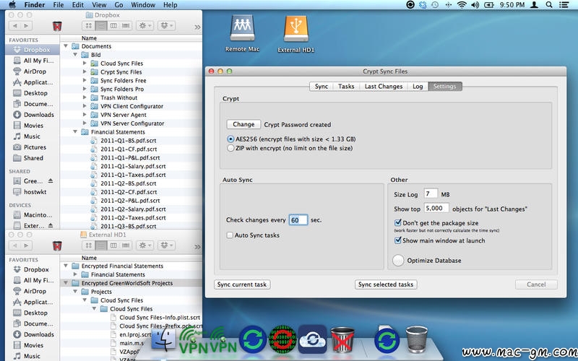Screen dimensions: 578x361
Task: Launch the VPN Server Agent dock icon
Action: click(x=192, y=340)
